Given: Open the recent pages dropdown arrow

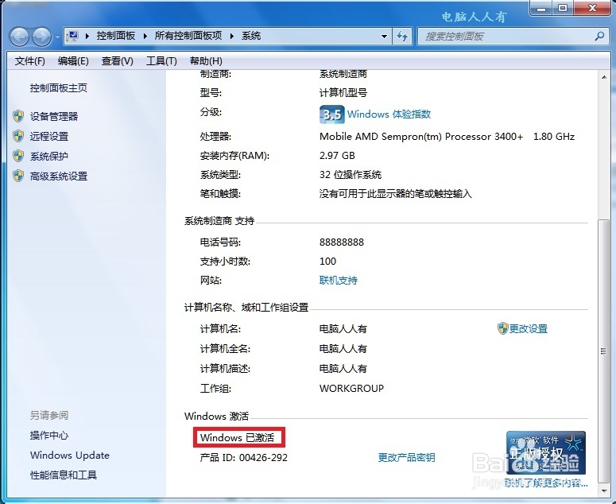Looking at the screenshot, I should [x=57, y=37].
